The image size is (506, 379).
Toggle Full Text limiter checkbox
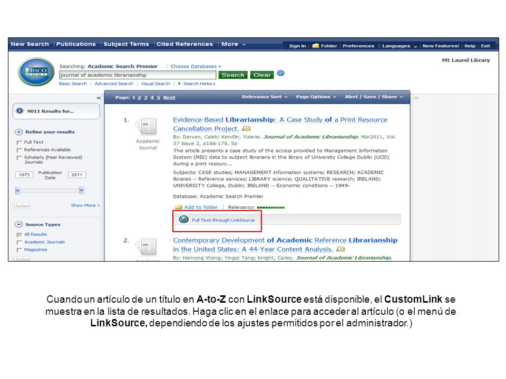20,143
